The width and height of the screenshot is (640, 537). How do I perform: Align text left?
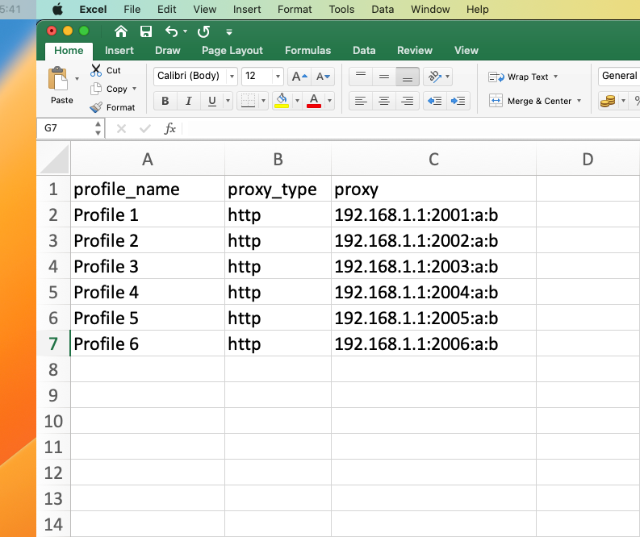click(x=361, y=101)
